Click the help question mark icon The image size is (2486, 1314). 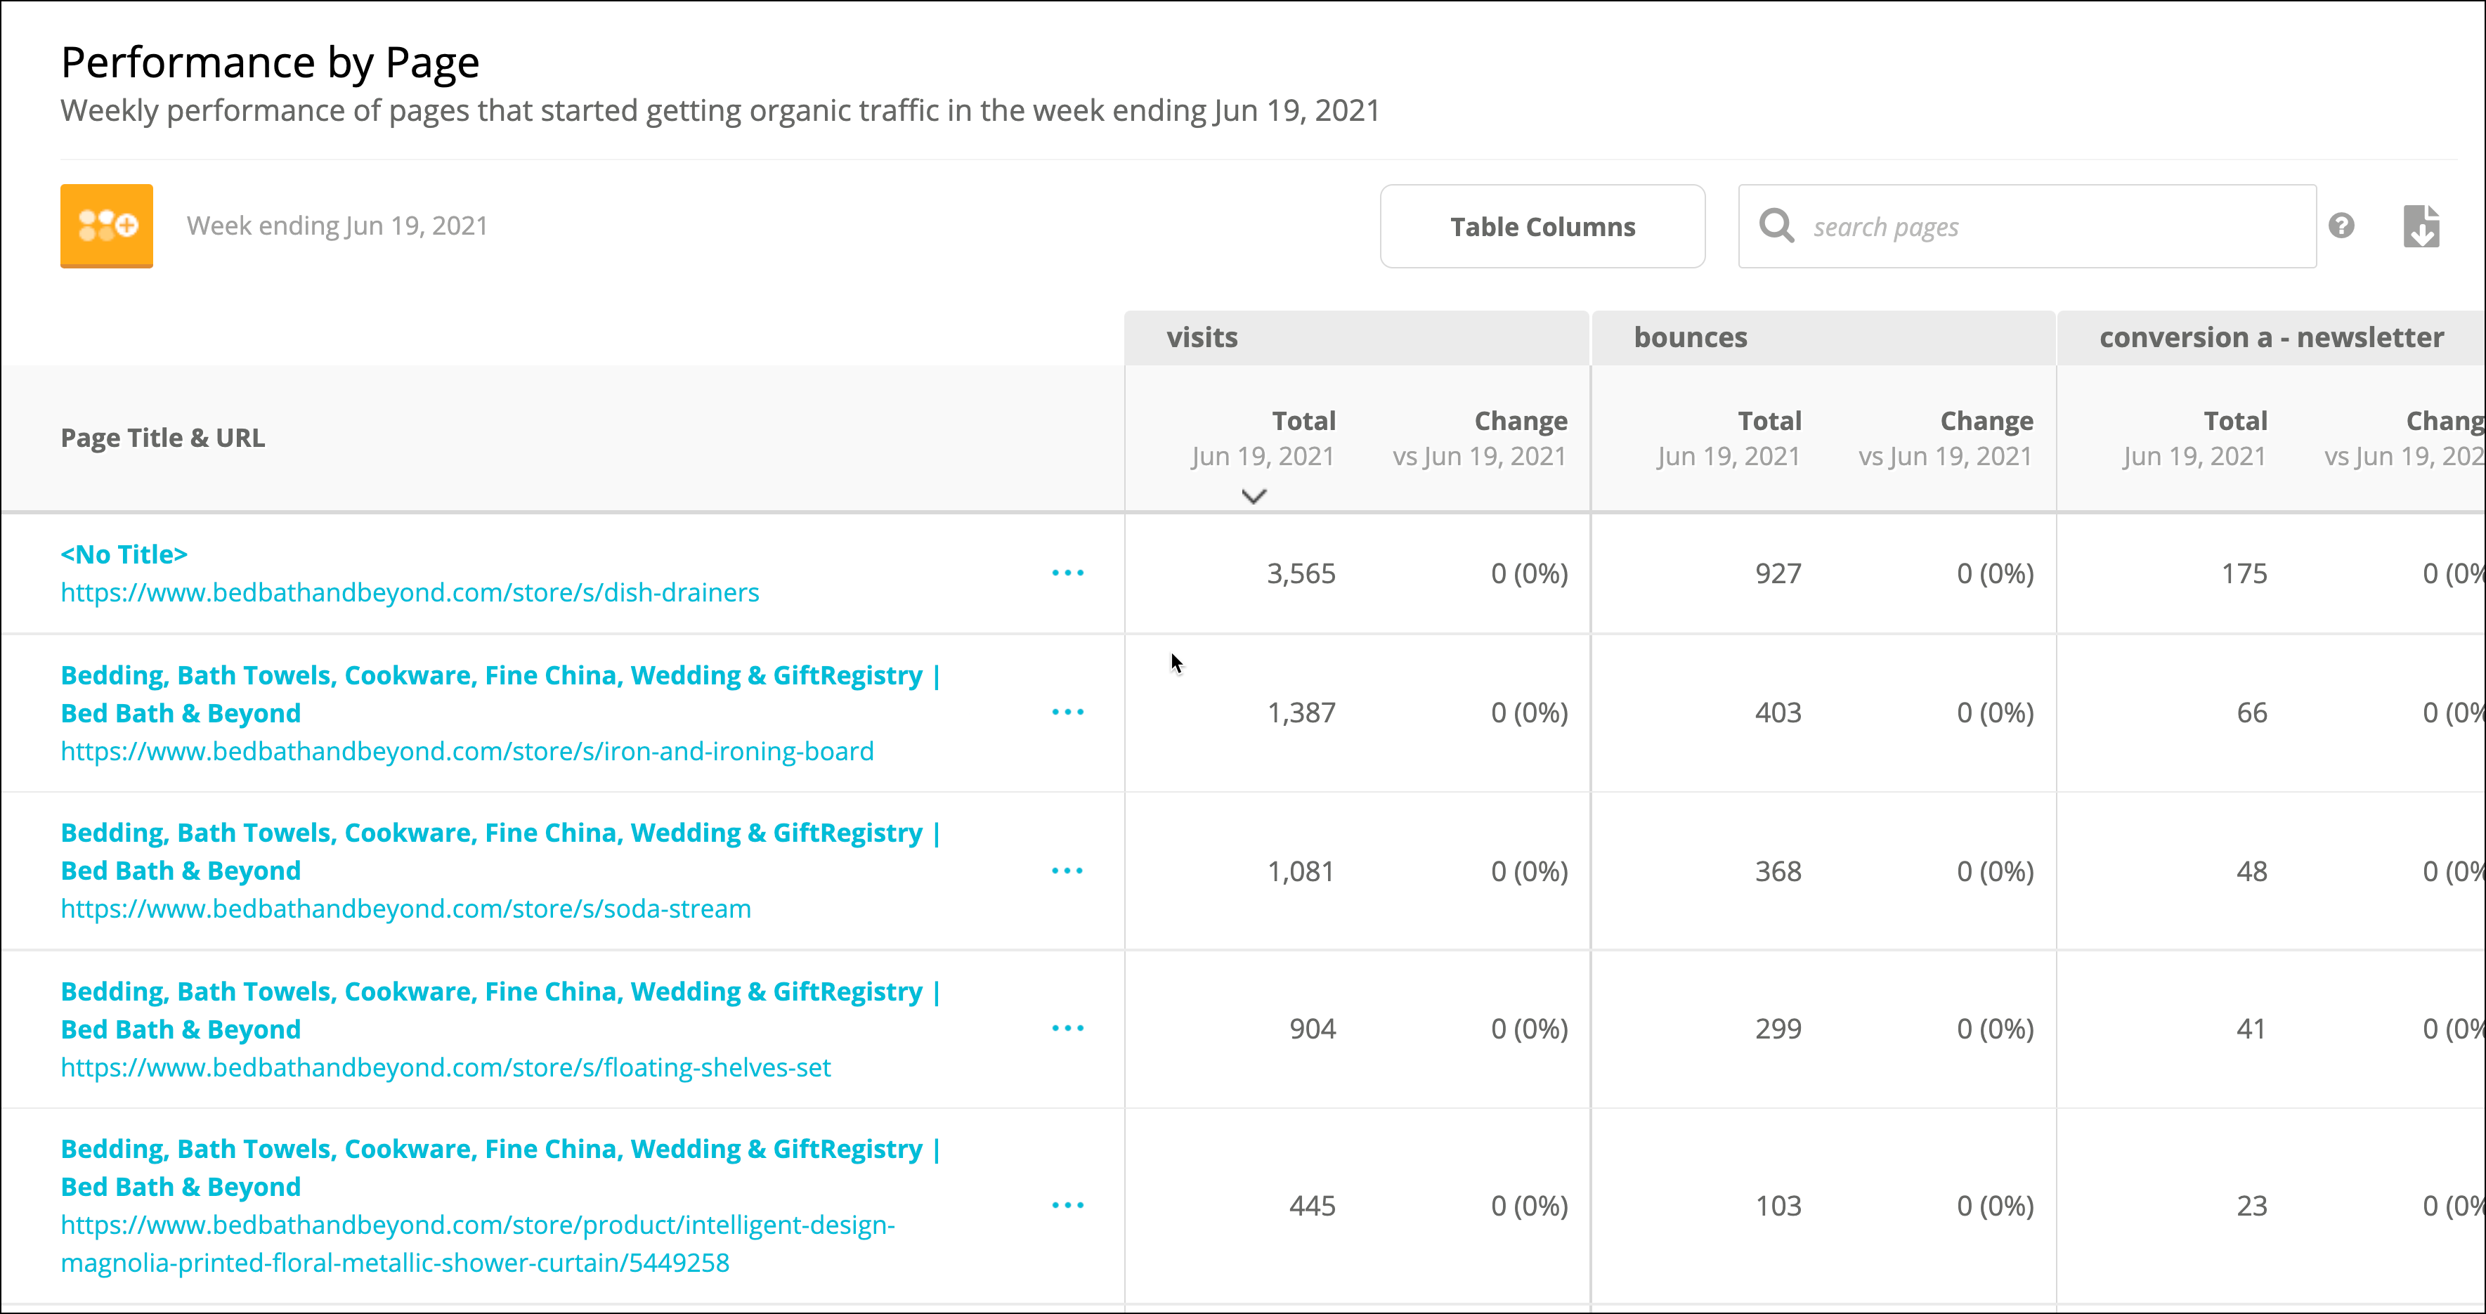click(2341, 226)
